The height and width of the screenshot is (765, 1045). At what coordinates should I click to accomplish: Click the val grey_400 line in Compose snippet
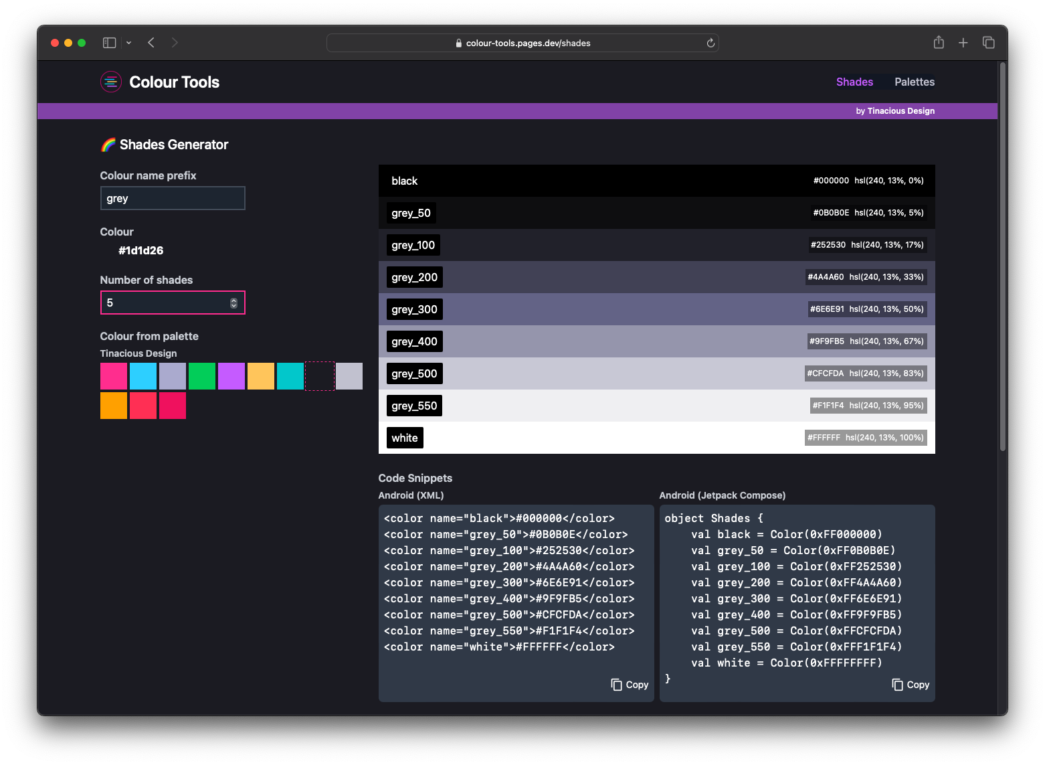[x=796, y=614]
